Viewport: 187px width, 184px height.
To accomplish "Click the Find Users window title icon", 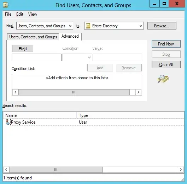I will point(6,5).
